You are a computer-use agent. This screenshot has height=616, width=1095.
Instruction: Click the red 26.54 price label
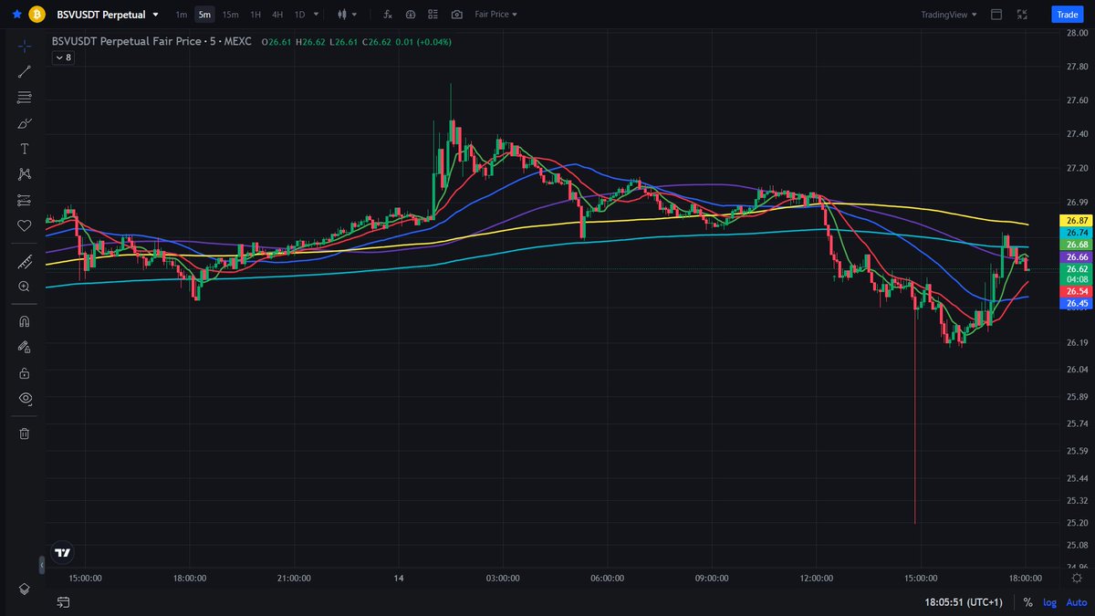pyautogui.click(x=1077, y=291)
